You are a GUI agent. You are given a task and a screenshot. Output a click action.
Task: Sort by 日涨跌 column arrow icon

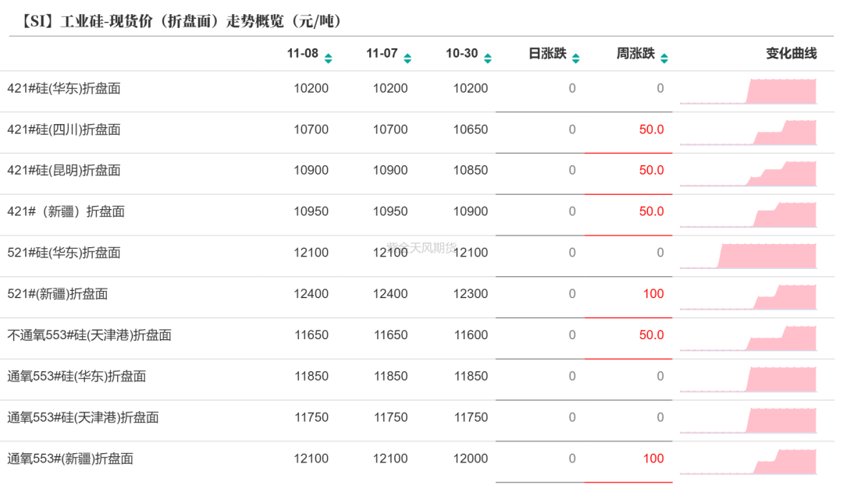pos(575,58)
